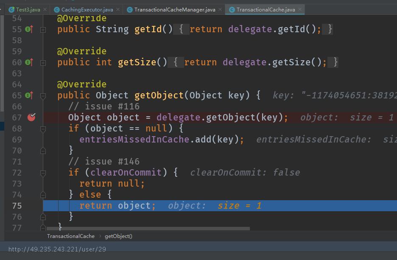Click getObject() in the breadcrumb bar
This screenshot has height=260, width=397.
tap(118, 236)
